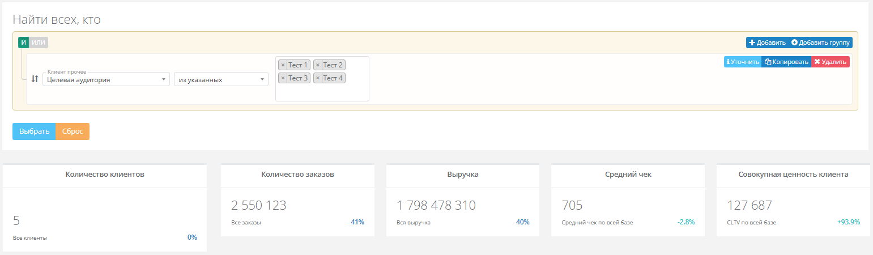Click the value 705
Screen dimensions: 873x255
pos(572,205)
